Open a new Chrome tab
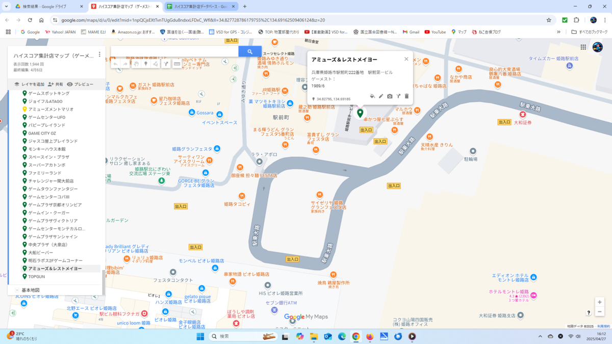The width and height of the screenshot is (612, 344). tap(245, 7)
